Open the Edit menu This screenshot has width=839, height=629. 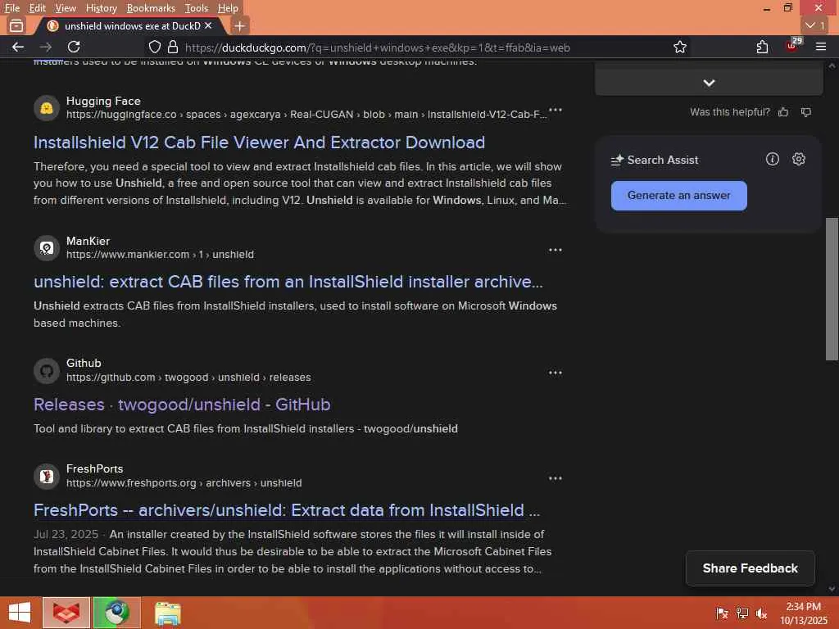(37, 8)
